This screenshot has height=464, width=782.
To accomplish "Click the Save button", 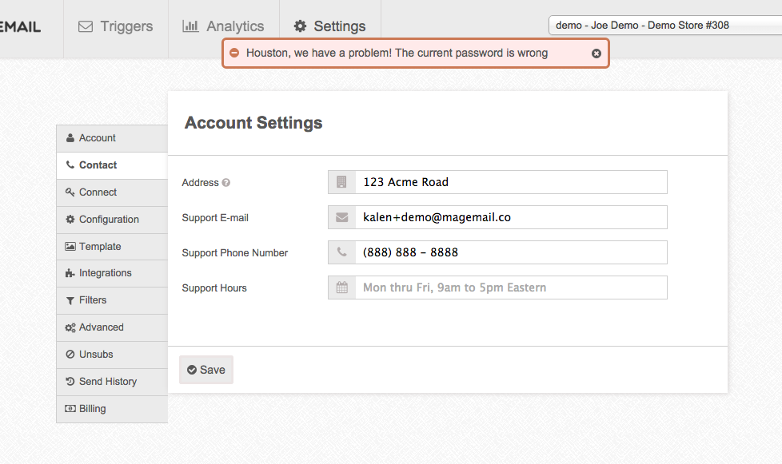I will point(206,370).
